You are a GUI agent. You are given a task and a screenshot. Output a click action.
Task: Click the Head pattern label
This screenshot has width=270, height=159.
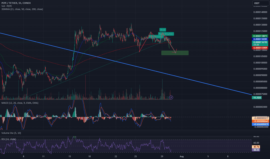coord(163,30)
